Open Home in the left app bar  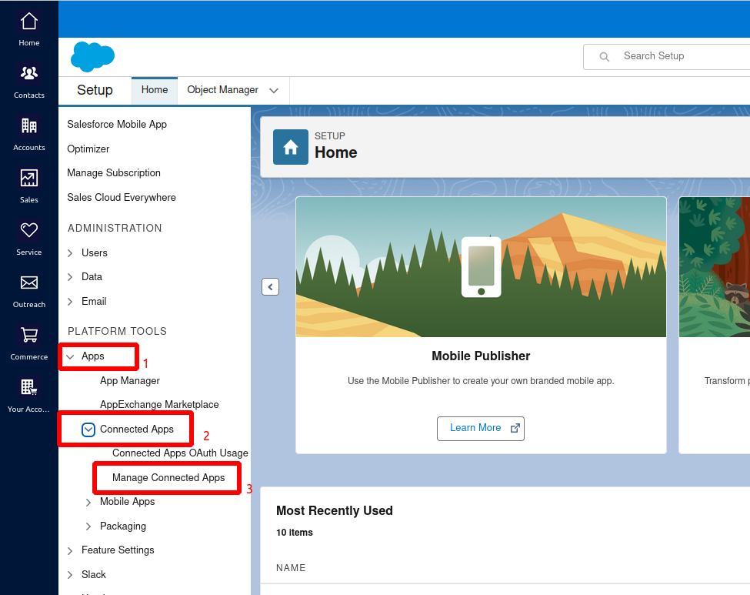pos(28,28)
